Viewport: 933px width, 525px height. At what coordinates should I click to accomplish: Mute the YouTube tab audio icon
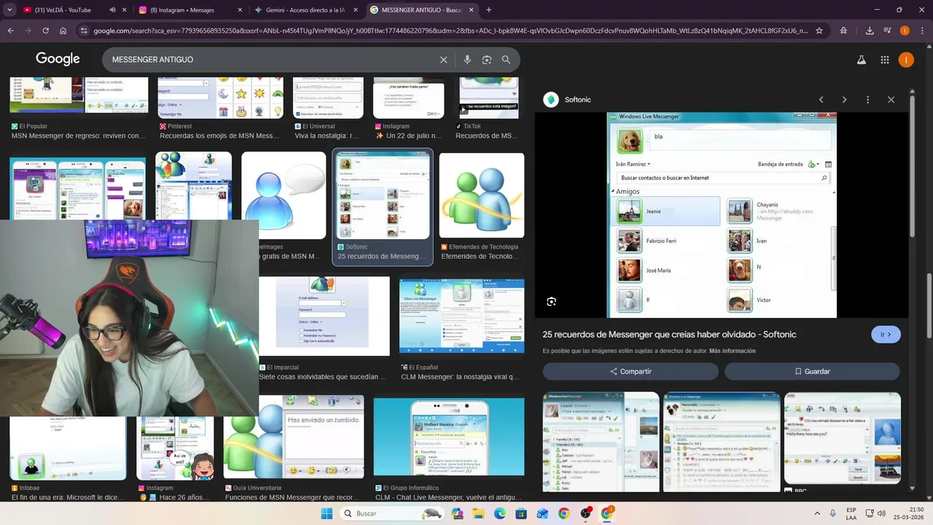112,10
